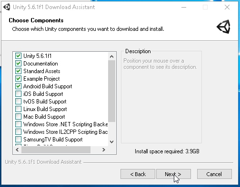
Task: Check tvOS Build Support
Action: tap(18, 102)
